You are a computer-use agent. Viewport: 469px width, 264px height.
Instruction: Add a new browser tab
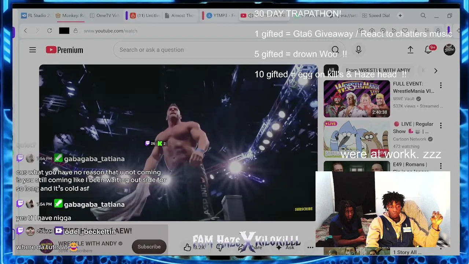click(x=400, y=16)
